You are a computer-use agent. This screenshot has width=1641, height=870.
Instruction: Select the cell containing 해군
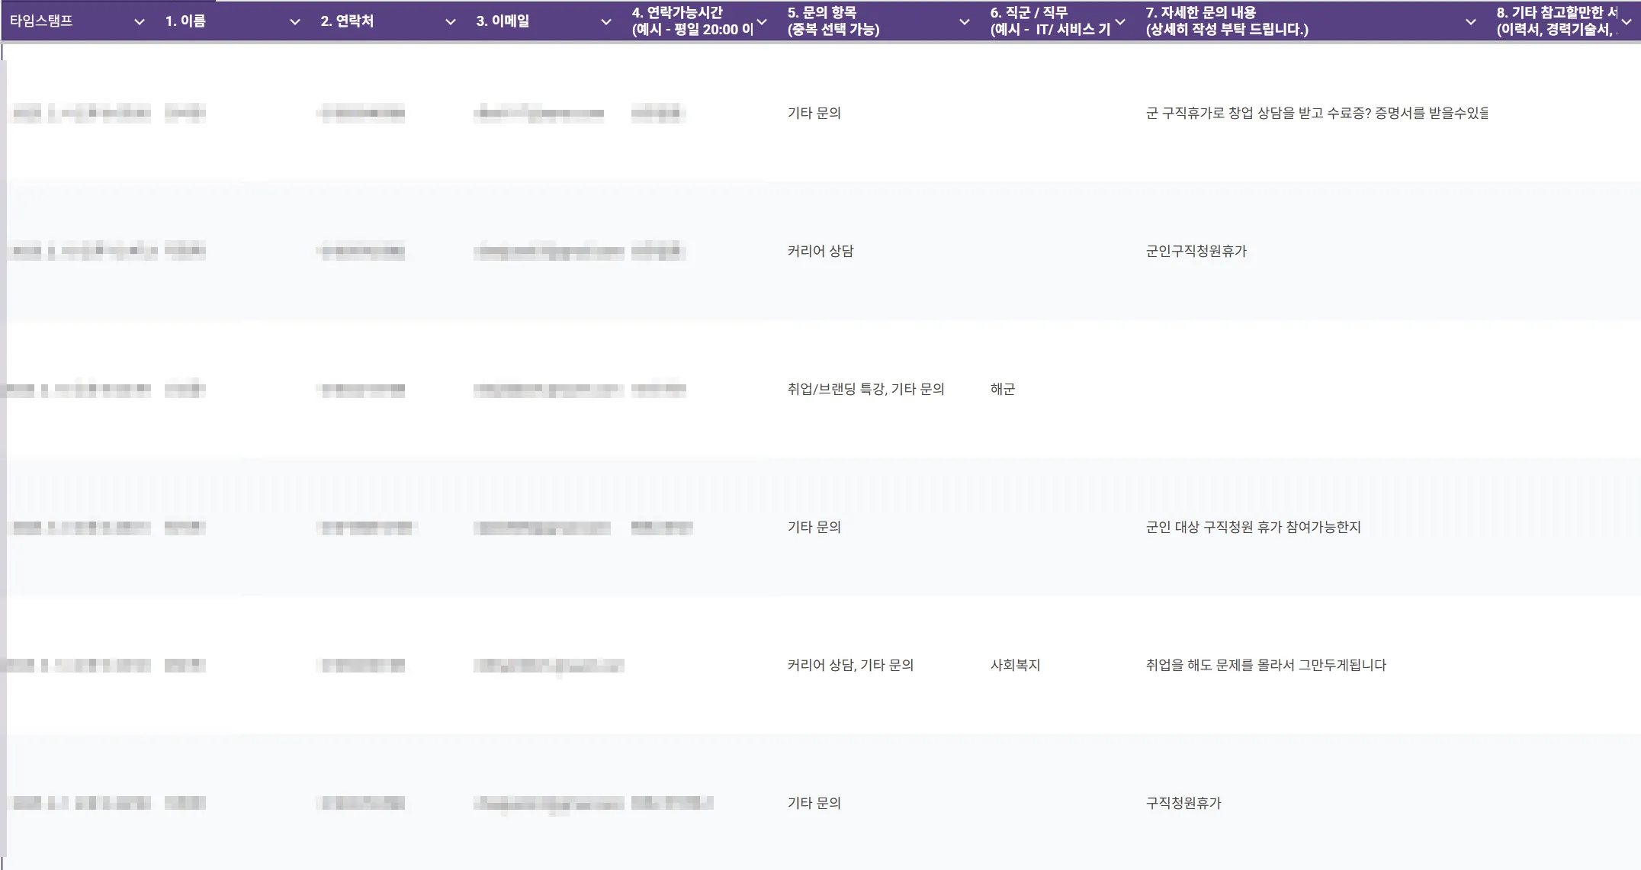click(x=1003, y=390)
